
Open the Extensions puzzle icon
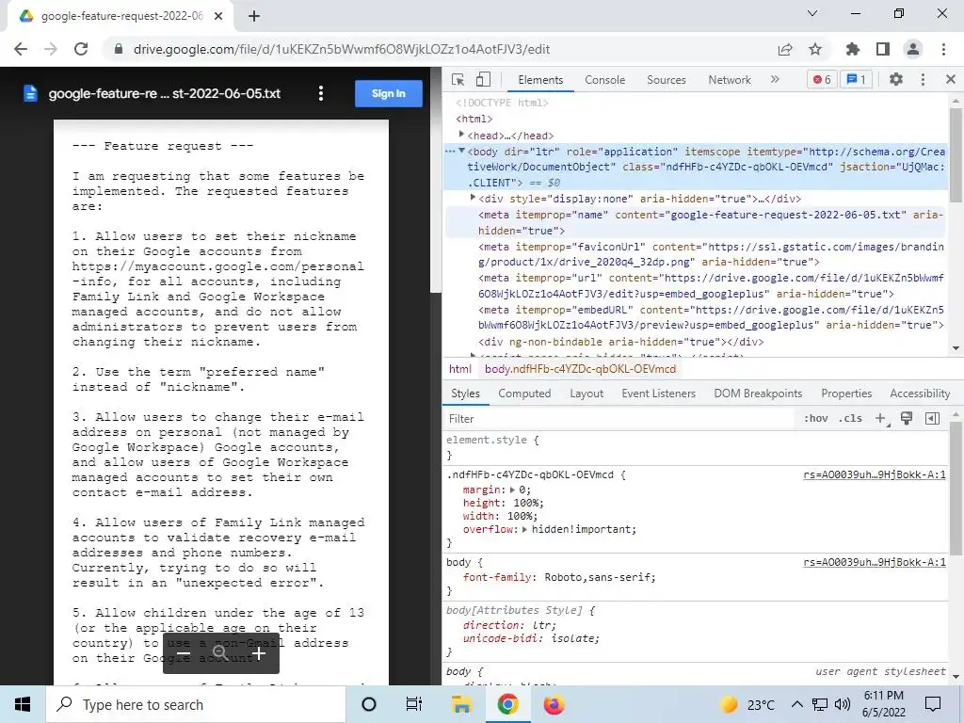coord(852,49)
